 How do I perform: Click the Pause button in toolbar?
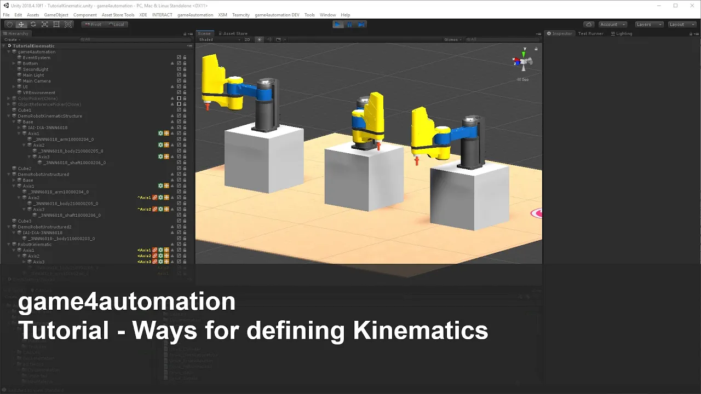coord(350,24)
